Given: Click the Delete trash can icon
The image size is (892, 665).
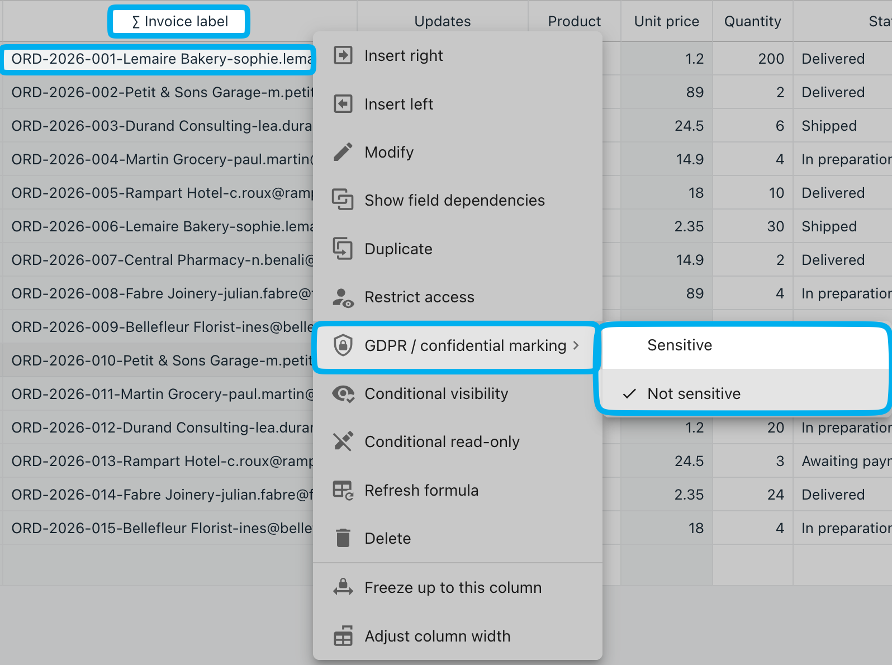Looking at the screenshot, I should click(343, 538).
